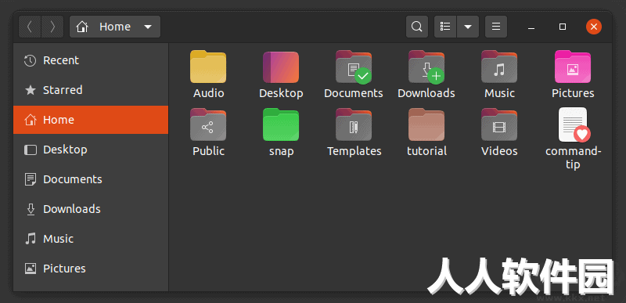626x303 pixels.
Task: Maximize the file manager window
Action: click(563, 27)
